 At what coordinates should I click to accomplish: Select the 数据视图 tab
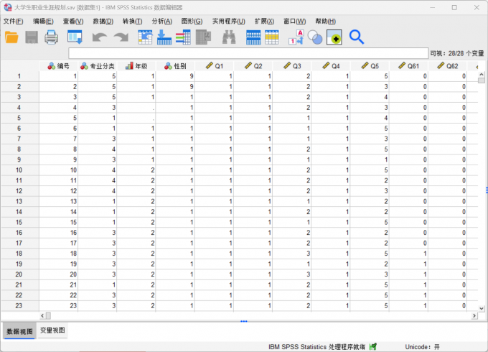pyautogui.click(x=19, y=330)
